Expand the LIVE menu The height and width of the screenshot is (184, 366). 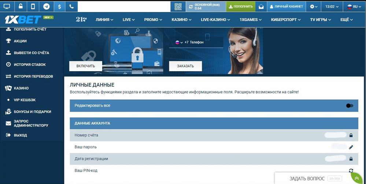[129, 20]
